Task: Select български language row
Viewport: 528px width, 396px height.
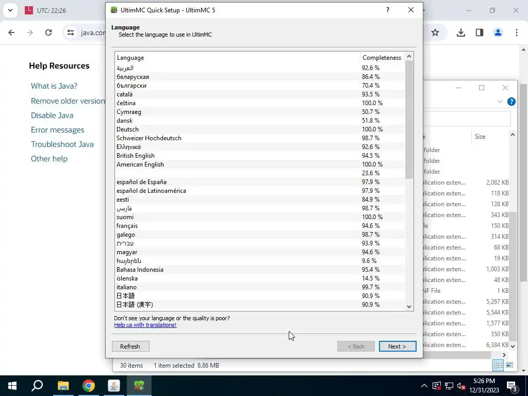Action: (x=260, y=86)
